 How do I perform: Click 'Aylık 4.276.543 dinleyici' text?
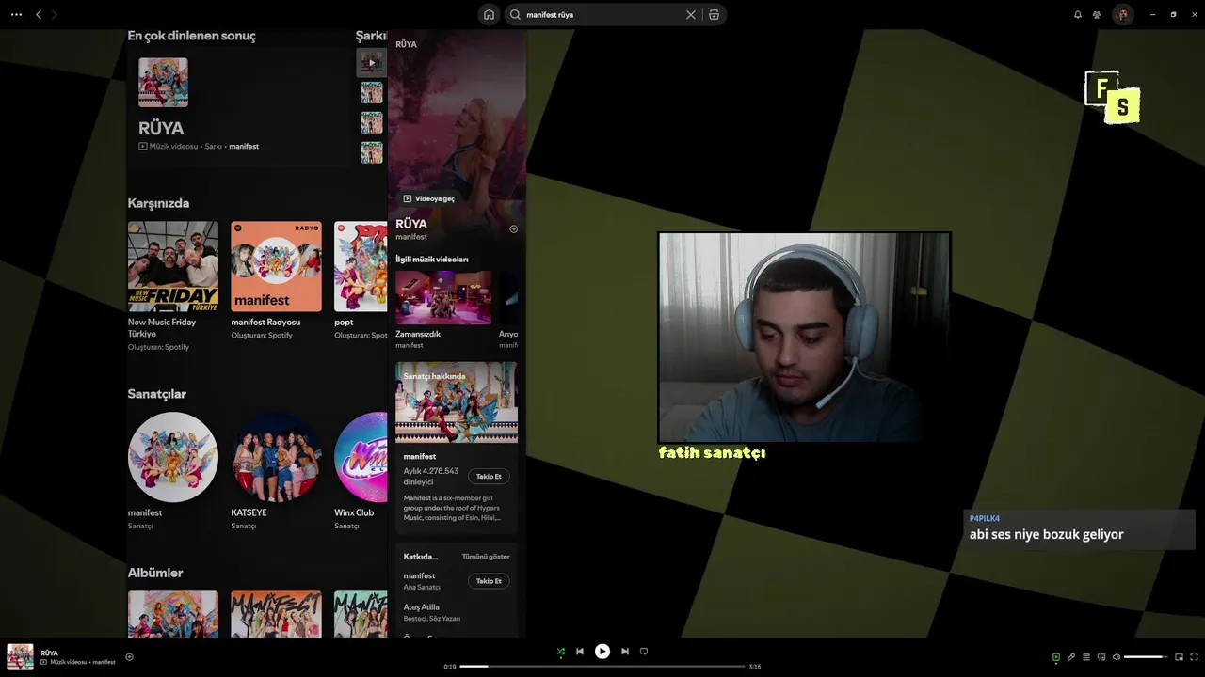tap(431, 476)
